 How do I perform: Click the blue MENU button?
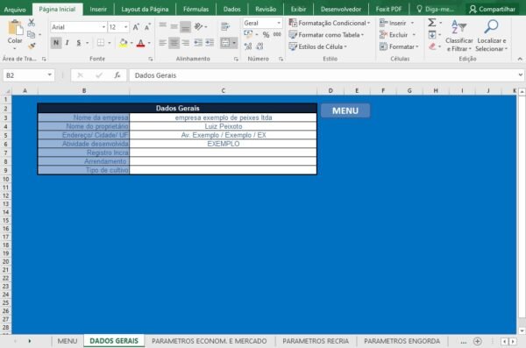pos(345,110)
